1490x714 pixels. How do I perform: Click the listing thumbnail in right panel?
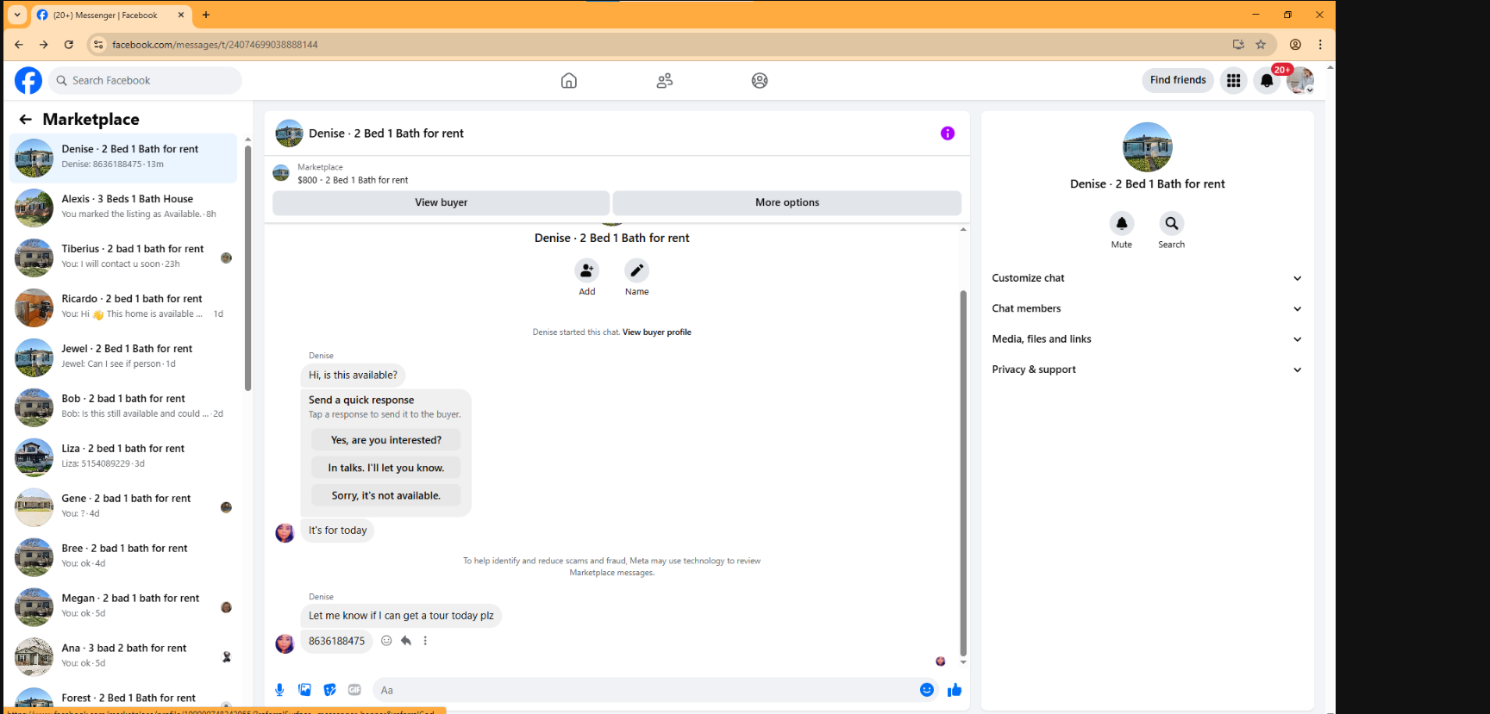tap(1147, 147)
